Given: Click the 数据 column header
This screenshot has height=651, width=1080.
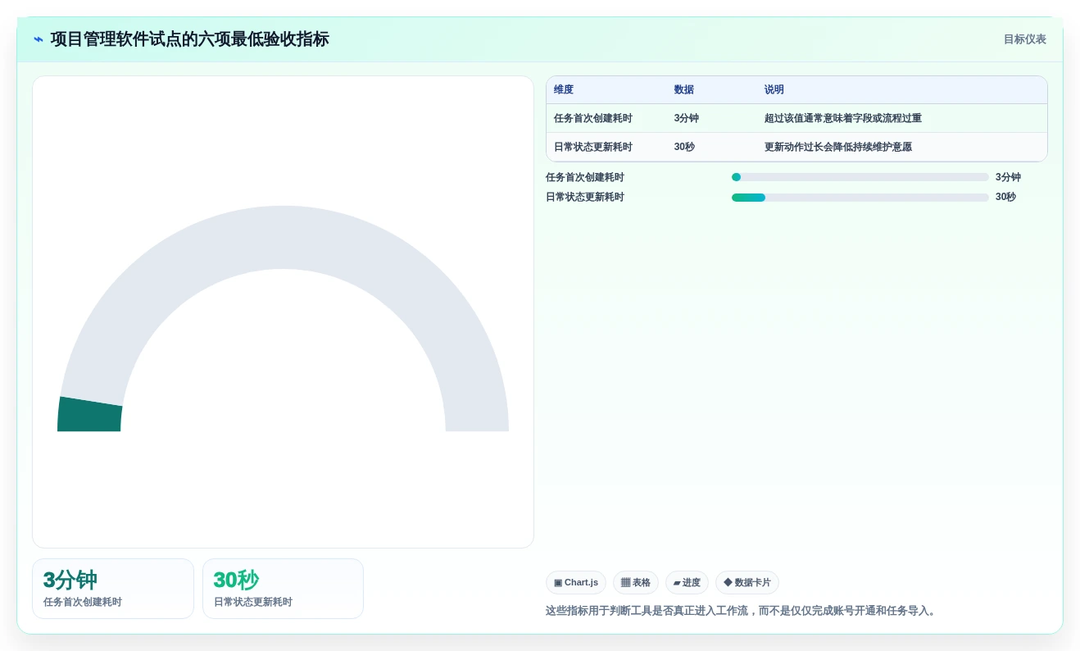Looking at the screenshot, I should 684,90.
